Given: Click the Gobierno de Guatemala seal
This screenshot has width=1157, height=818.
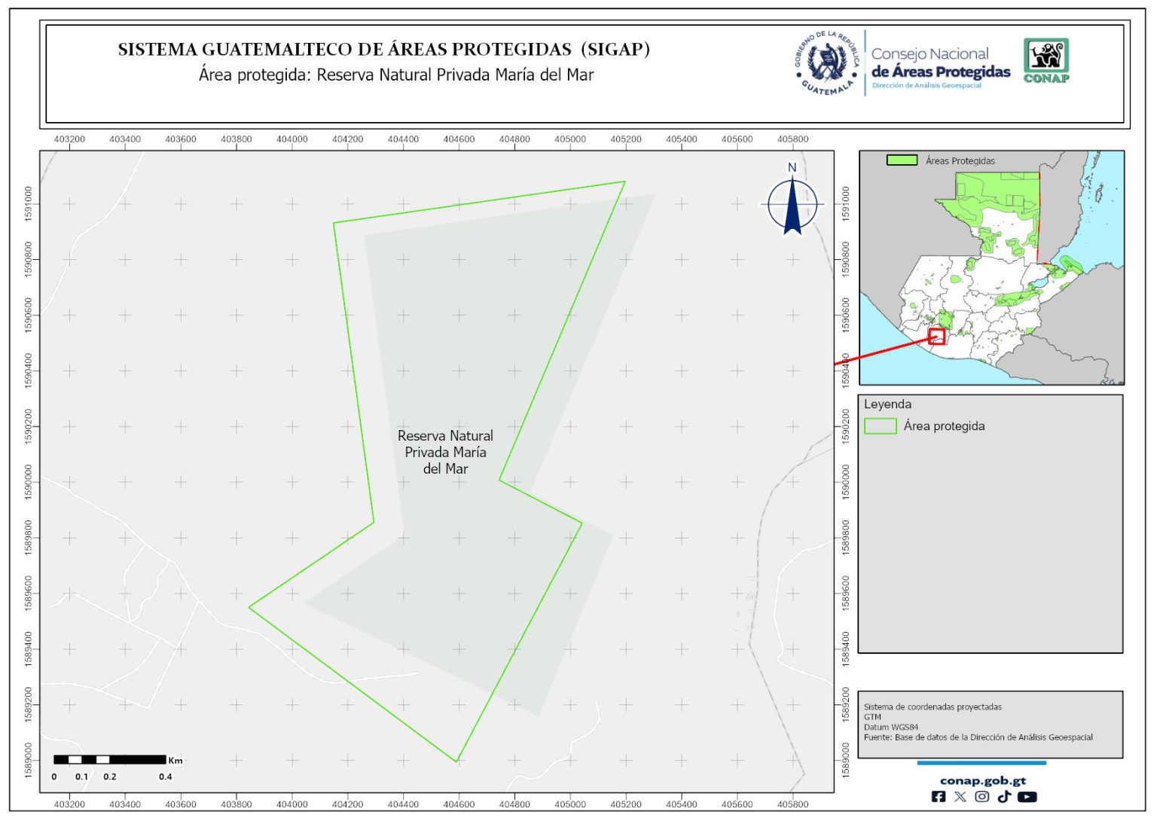Looking at the screenshot, I should 828,63.
